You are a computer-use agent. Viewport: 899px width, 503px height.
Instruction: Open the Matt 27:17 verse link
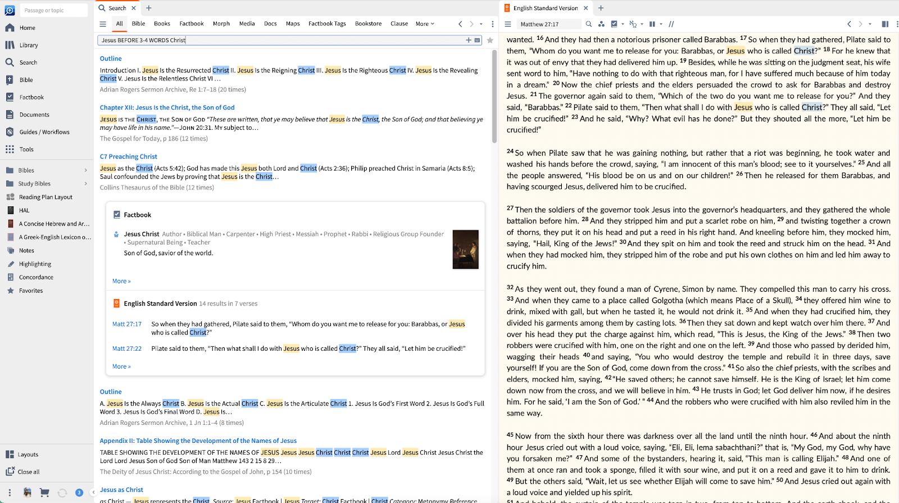127,324
